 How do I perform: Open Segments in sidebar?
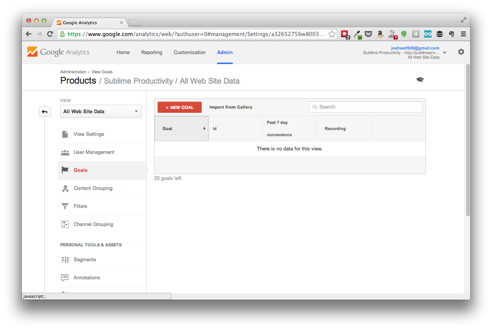(x=85, y=260)
